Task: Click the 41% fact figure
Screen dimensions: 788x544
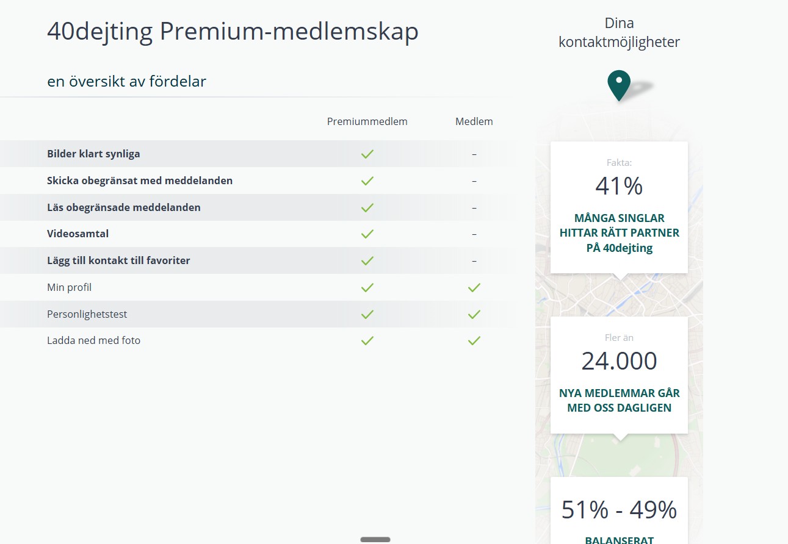Action: tap(619, 186)
